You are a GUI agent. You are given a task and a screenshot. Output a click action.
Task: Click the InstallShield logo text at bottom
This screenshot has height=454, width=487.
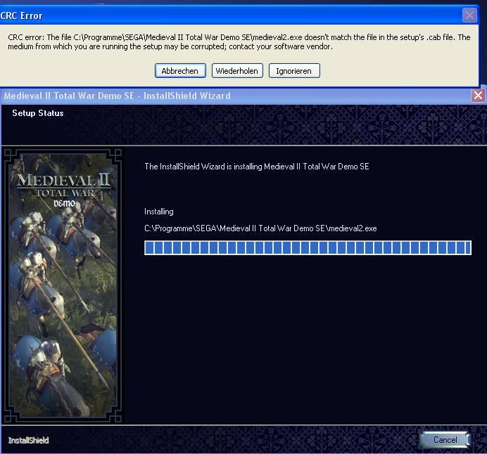coord(29,441)
